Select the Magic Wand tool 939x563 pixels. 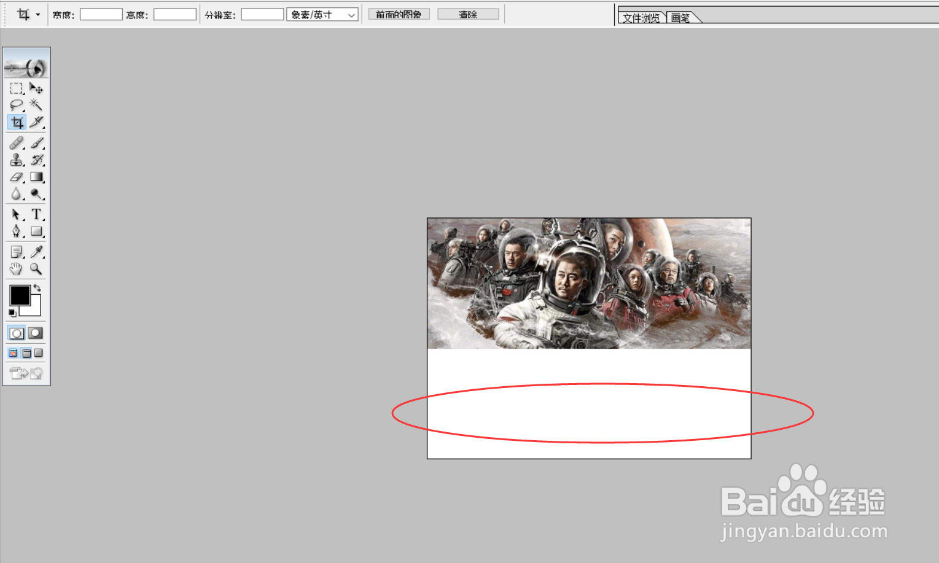point(36,105)
